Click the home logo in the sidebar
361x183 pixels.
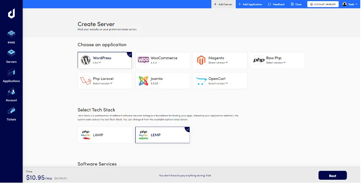coord(11,14)
